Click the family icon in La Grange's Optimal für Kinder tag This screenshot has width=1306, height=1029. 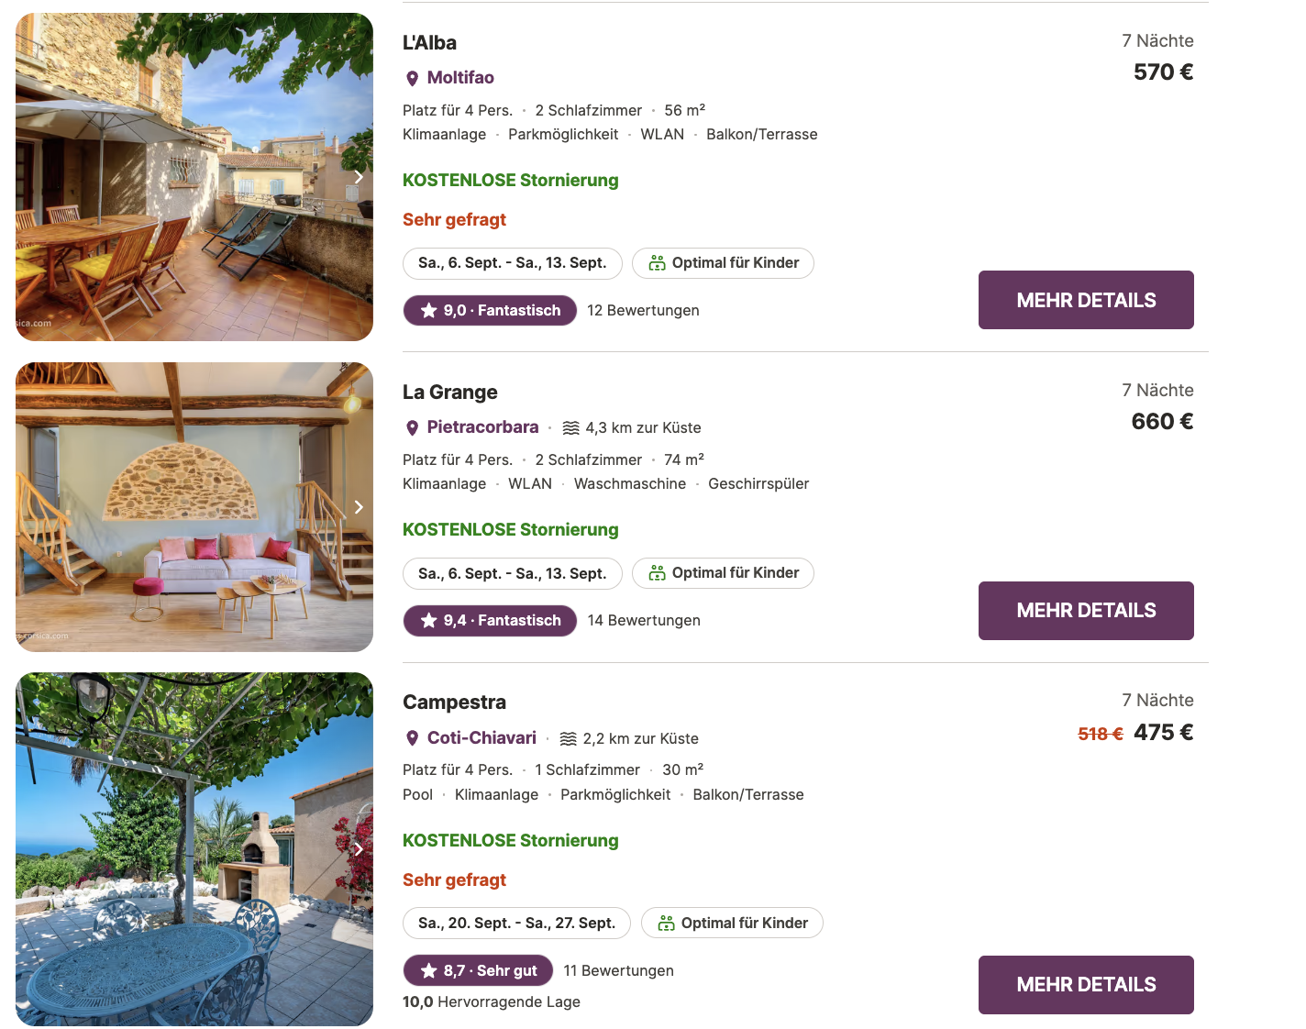tap(657, 573)
